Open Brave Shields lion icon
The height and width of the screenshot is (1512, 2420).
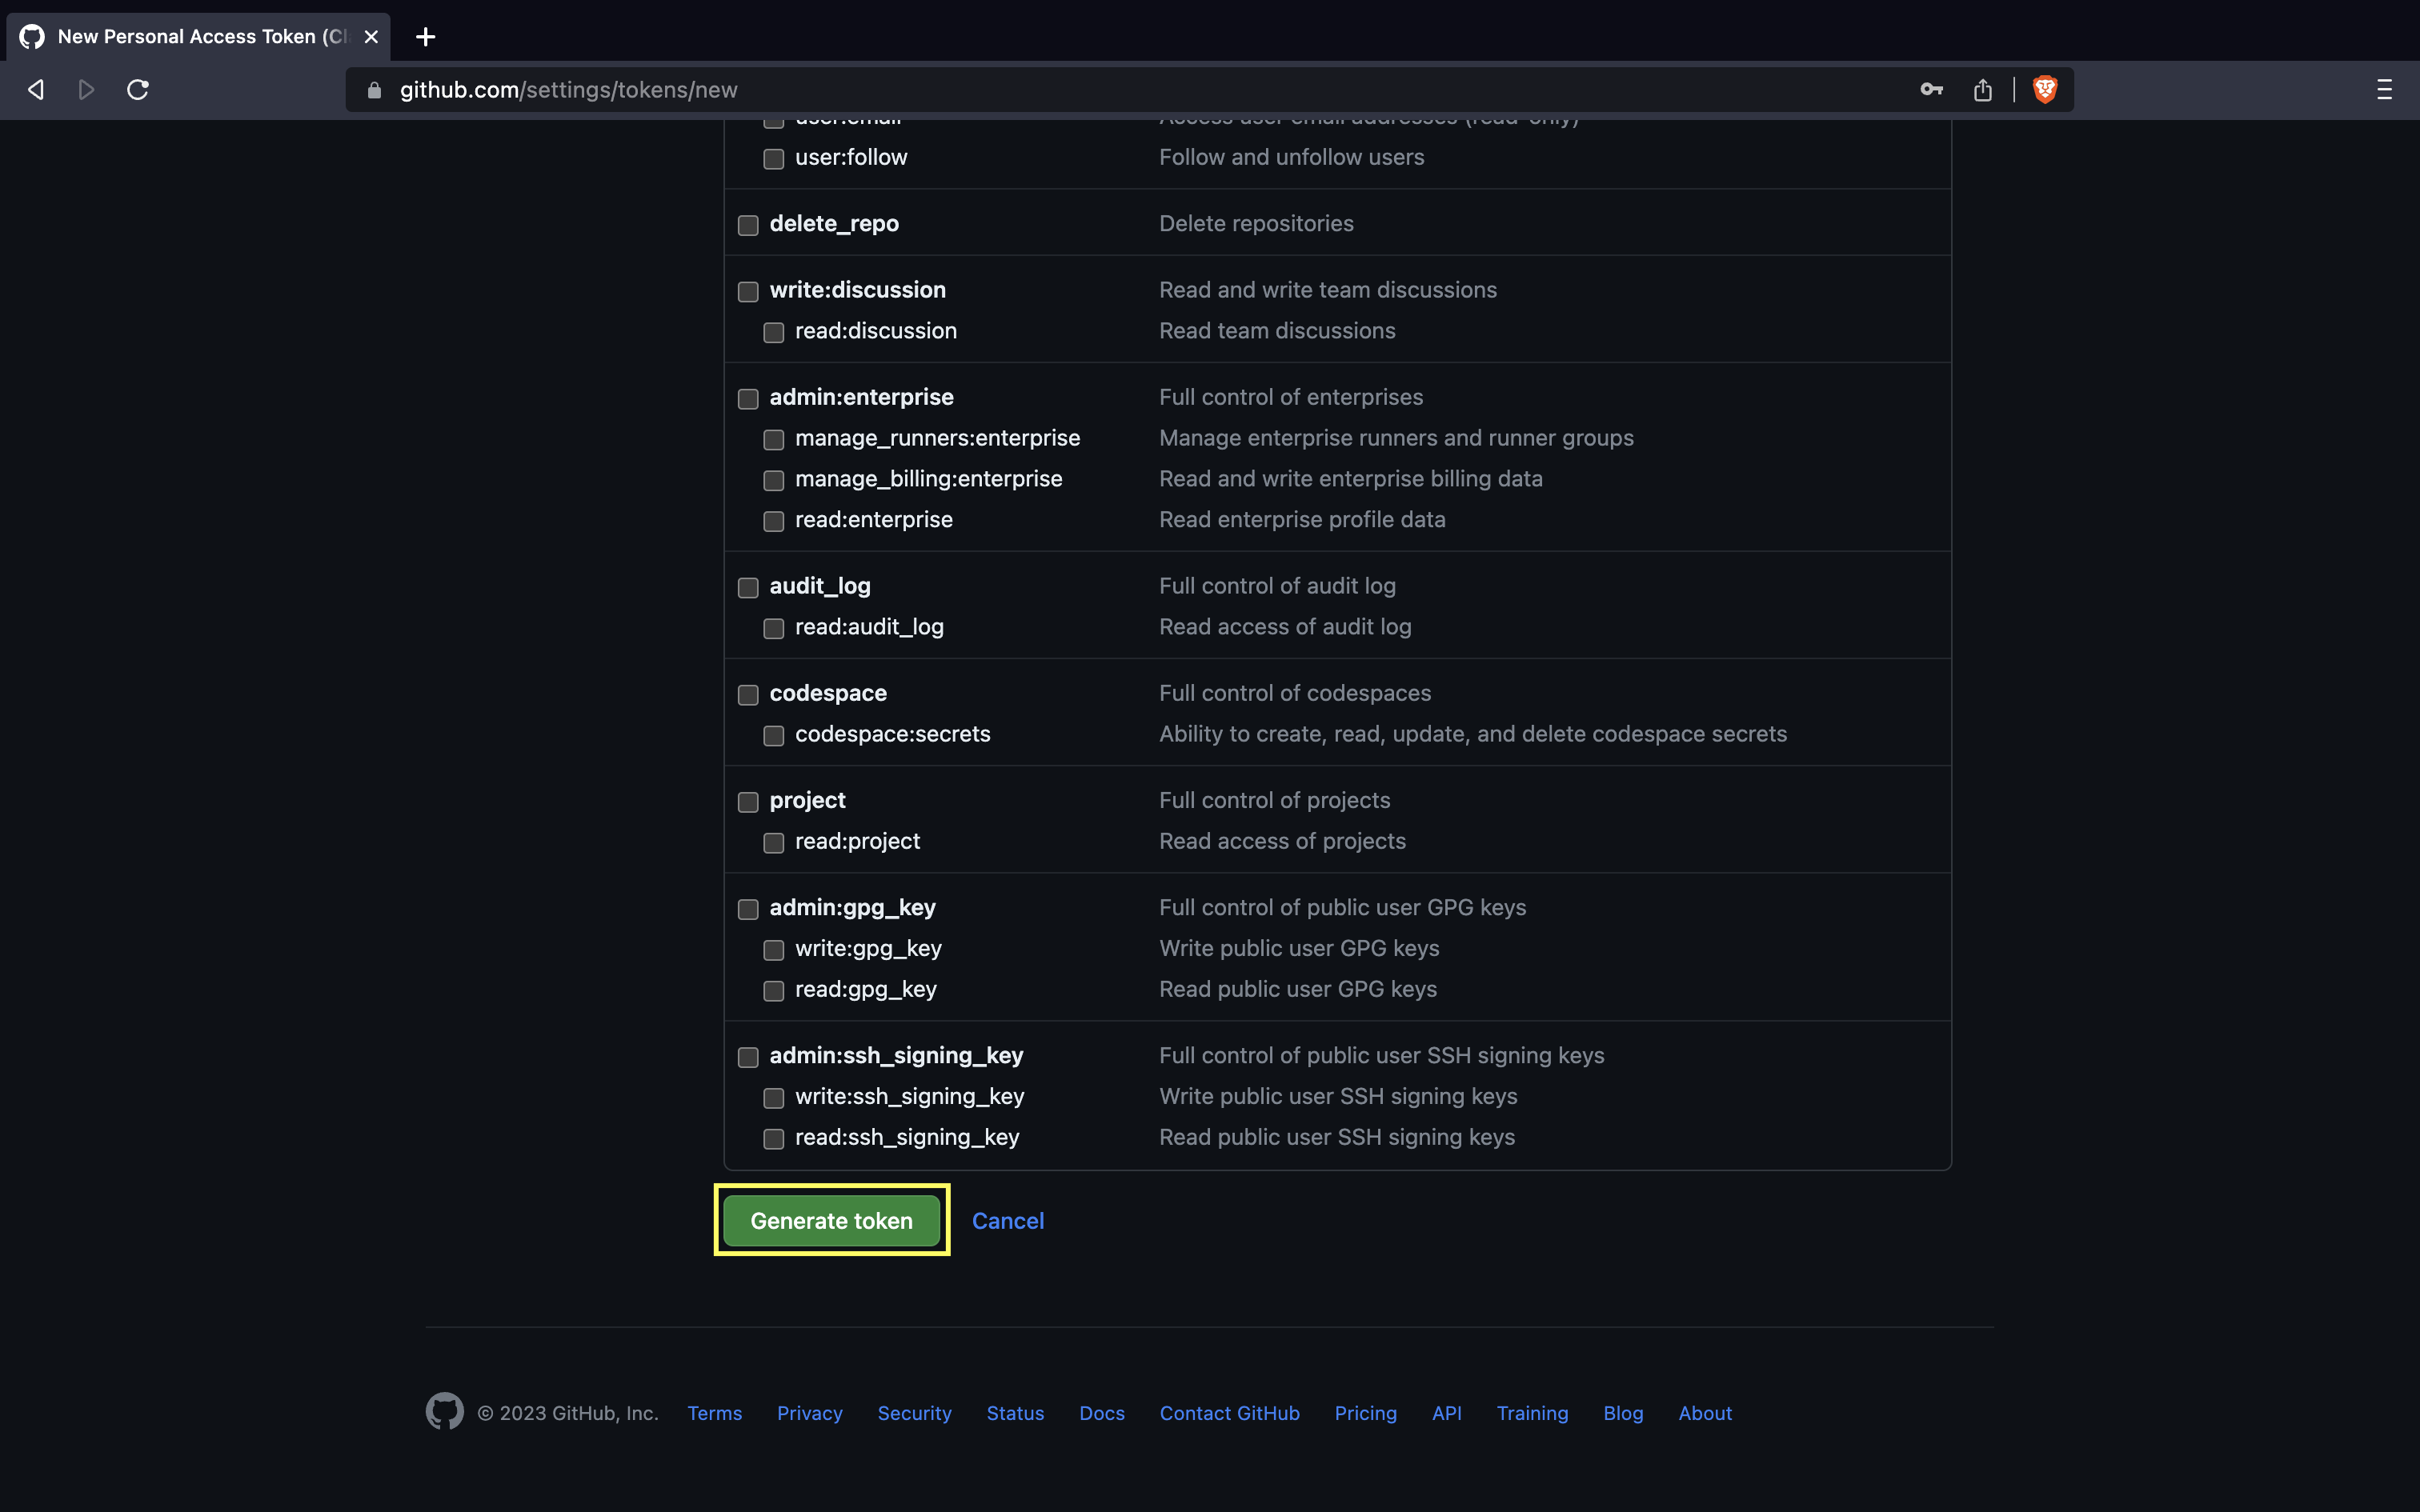point(2045,90)
